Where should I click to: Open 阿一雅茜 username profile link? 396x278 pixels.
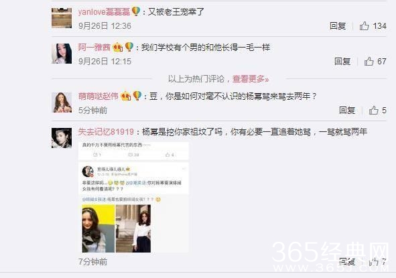(x=94, y=47)
